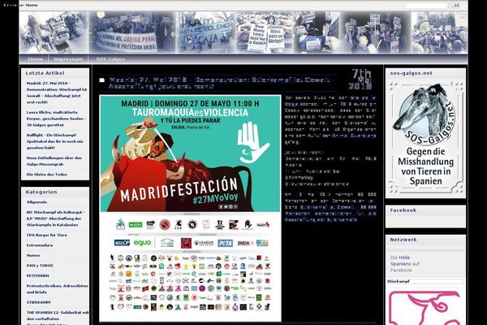The image size is (487, 325).
Task: Click the #27MYoVoy hashtag on poster
Action: (x=215, y=198)
